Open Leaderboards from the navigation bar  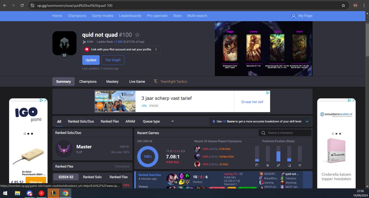[130, 16]
